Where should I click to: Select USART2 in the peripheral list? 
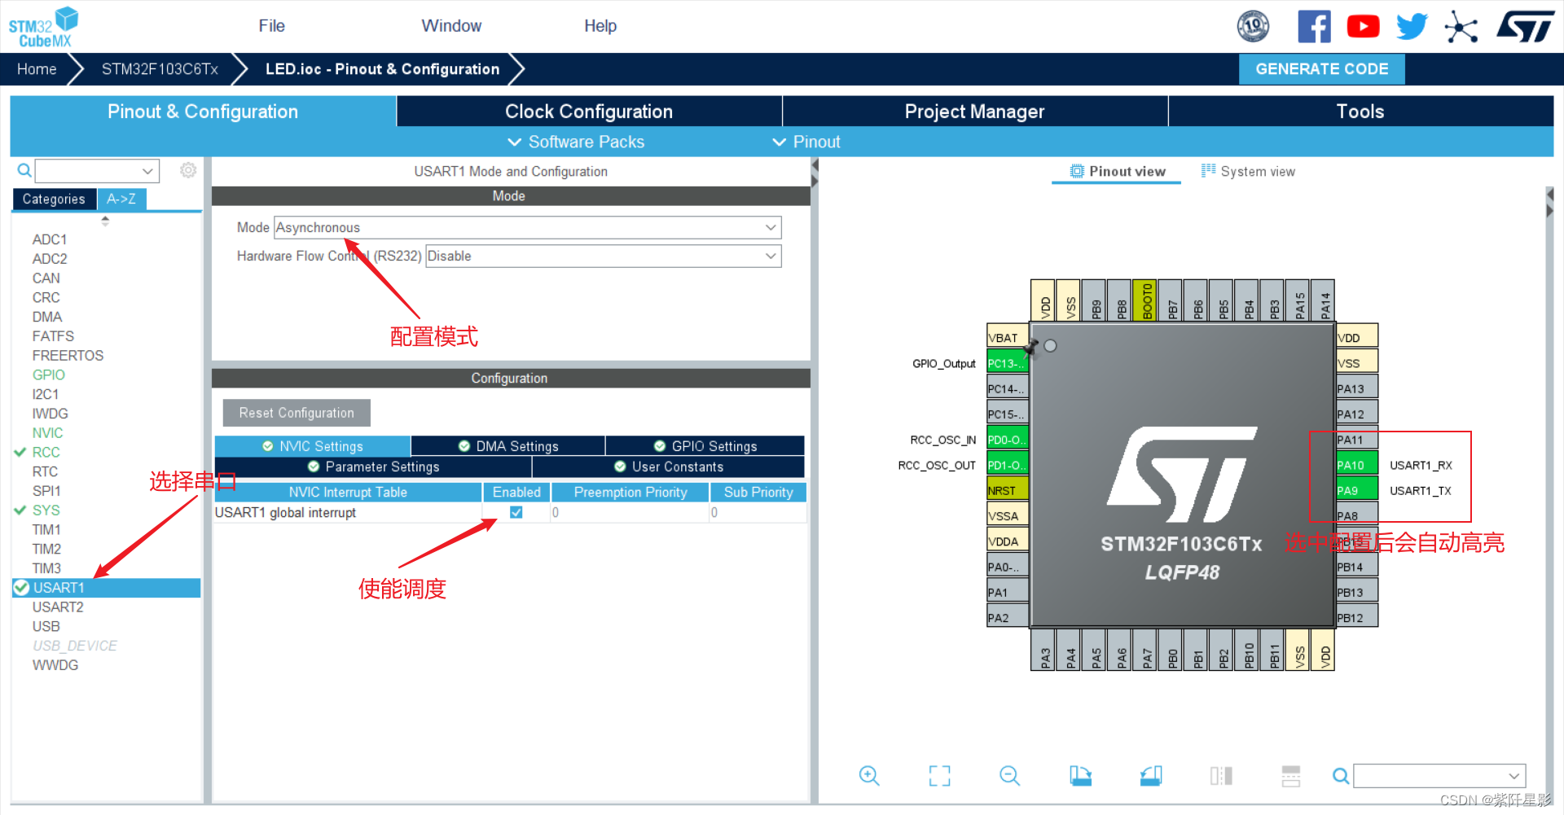(58, 607)
